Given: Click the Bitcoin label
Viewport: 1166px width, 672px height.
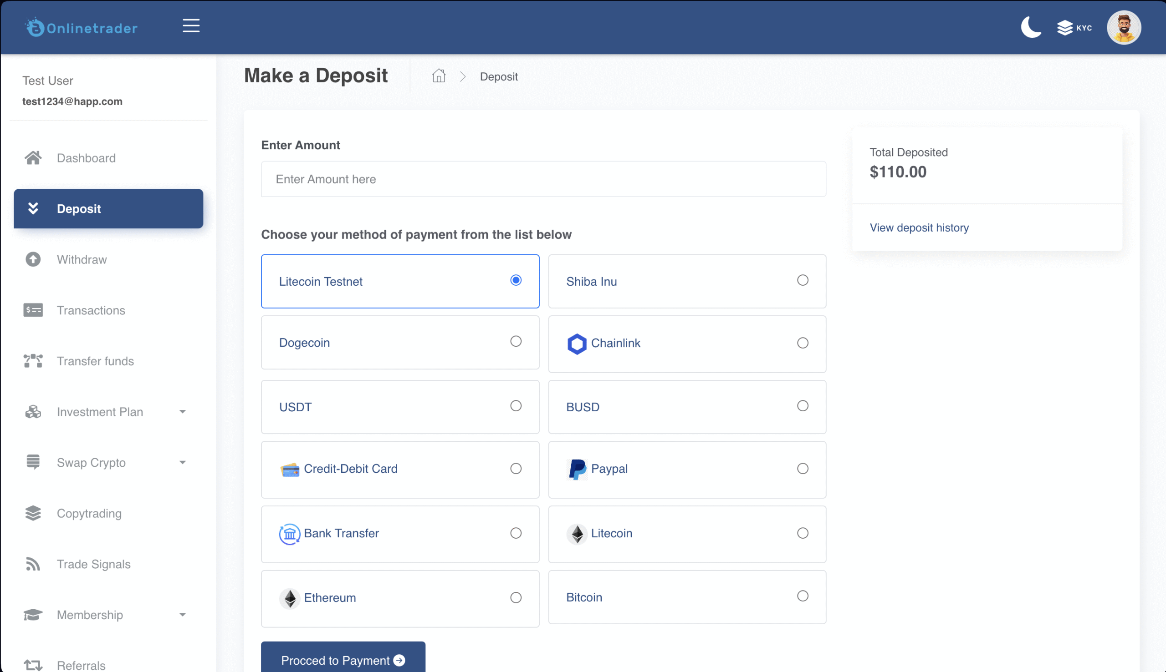Looking at the screenshot, I should [x=584, y=597].
